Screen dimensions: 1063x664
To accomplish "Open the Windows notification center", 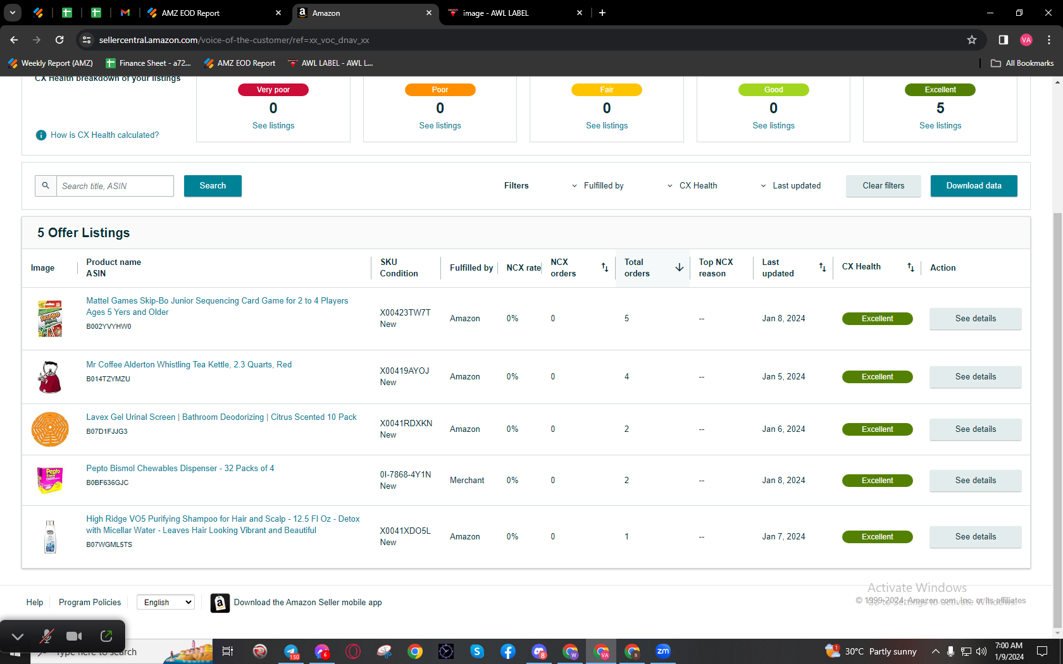I will click(1042, 651).
